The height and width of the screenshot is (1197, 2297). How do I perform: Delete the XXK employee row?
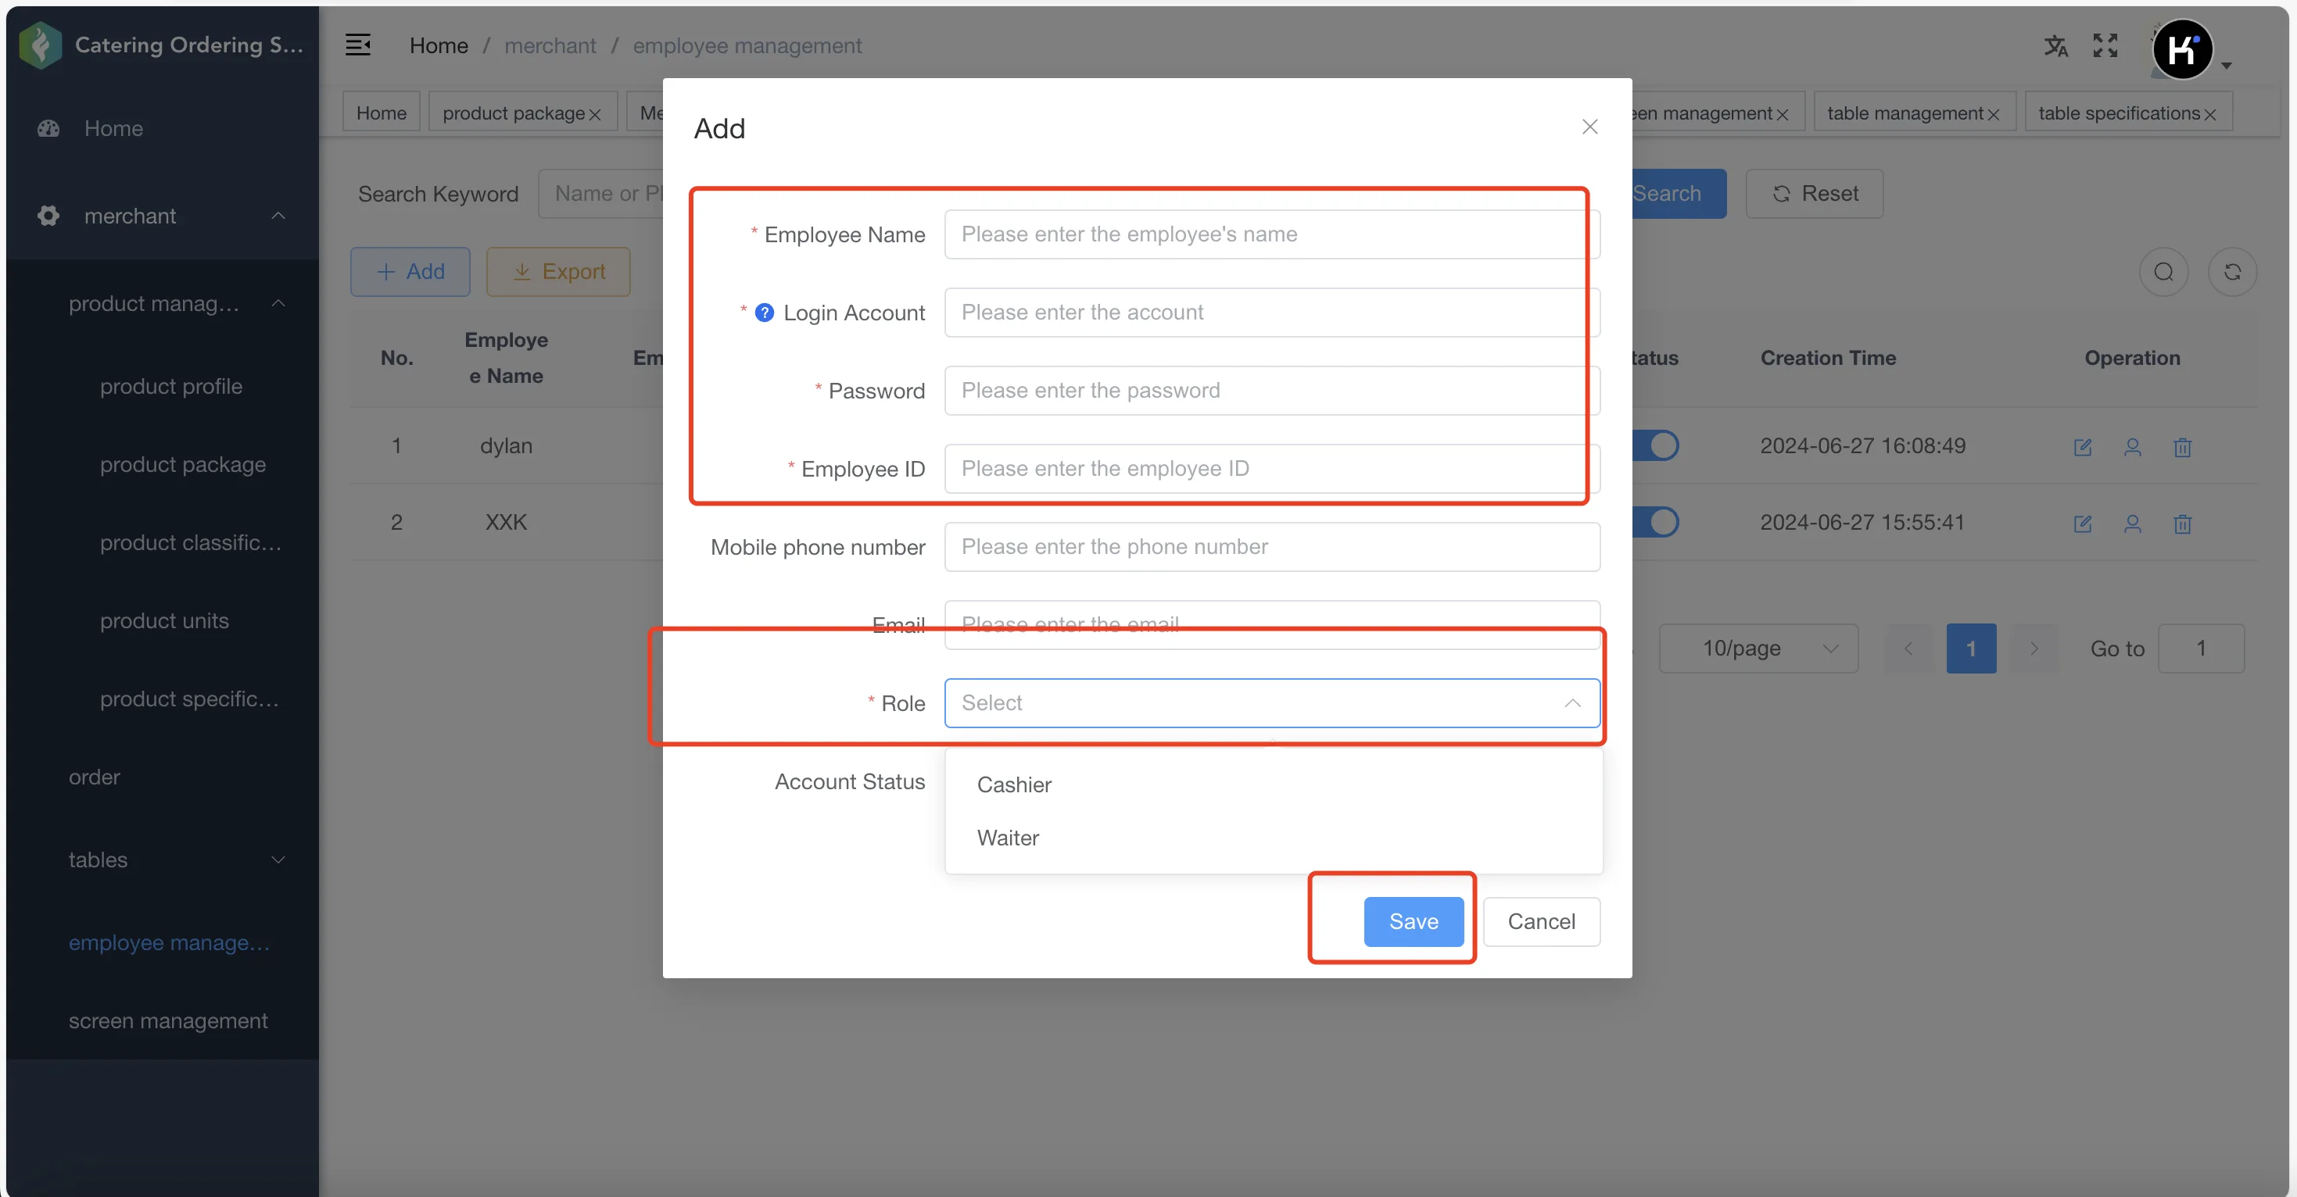(x=2182, y=523)
